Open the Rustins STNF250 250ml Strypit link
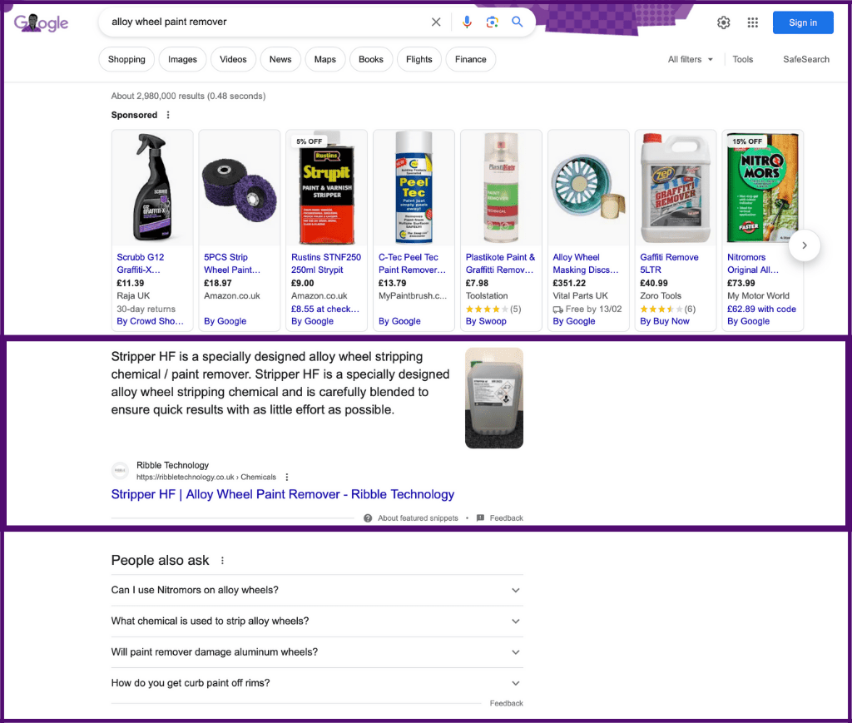The height and width of the screenshot is (723, 852). point(326,264)
